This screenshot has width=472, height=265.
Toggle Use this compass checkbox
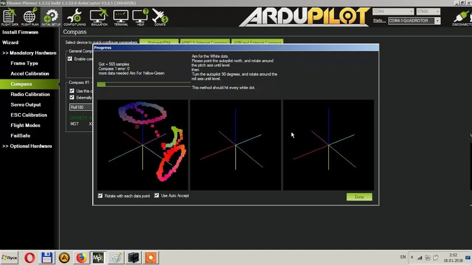(x=72, y=91)
